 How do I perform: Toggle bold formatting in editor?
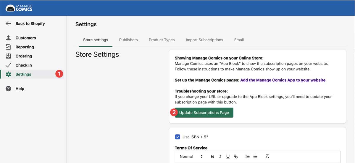(212, 157)
